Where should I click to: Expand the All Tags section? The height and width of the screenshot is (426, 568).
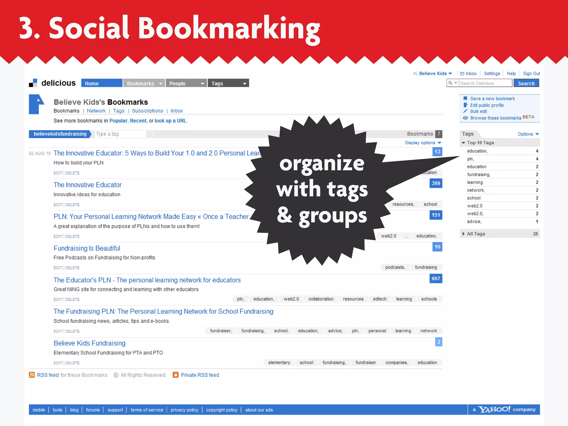pos(463,234)
